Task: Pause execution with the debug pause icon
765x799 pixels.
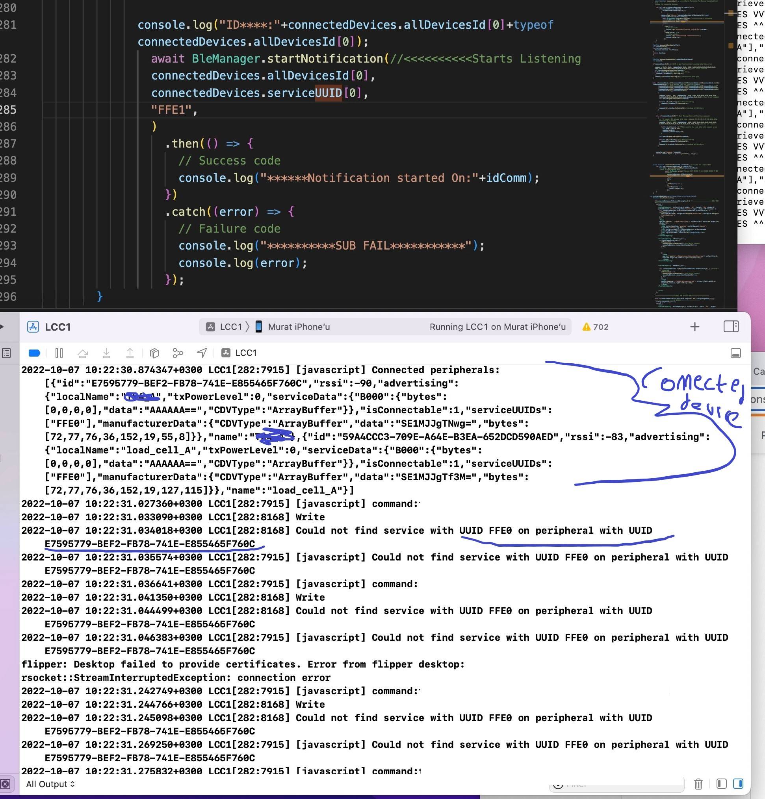Action: pyautogui.click(x=59, y=353)
